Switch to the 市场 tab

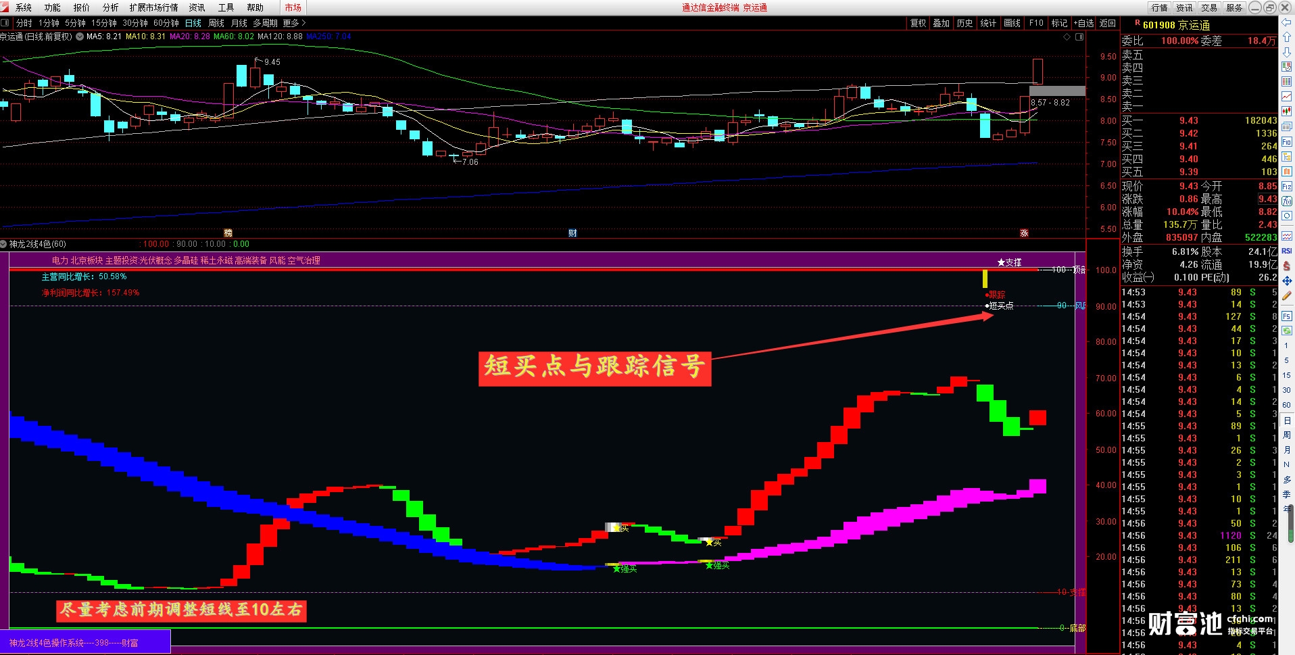pyautogui.click(x=293, y=7)
